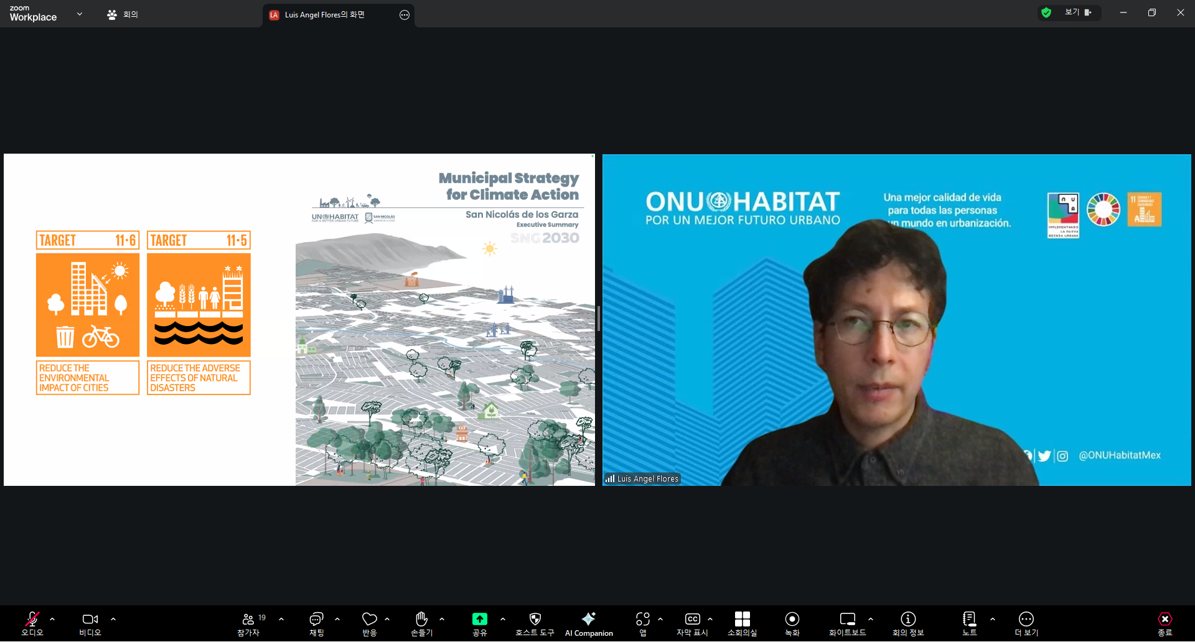This screenshot has height=642, width=1195.
Task: Expand raise hand options arrow
Action: point(442,619)
